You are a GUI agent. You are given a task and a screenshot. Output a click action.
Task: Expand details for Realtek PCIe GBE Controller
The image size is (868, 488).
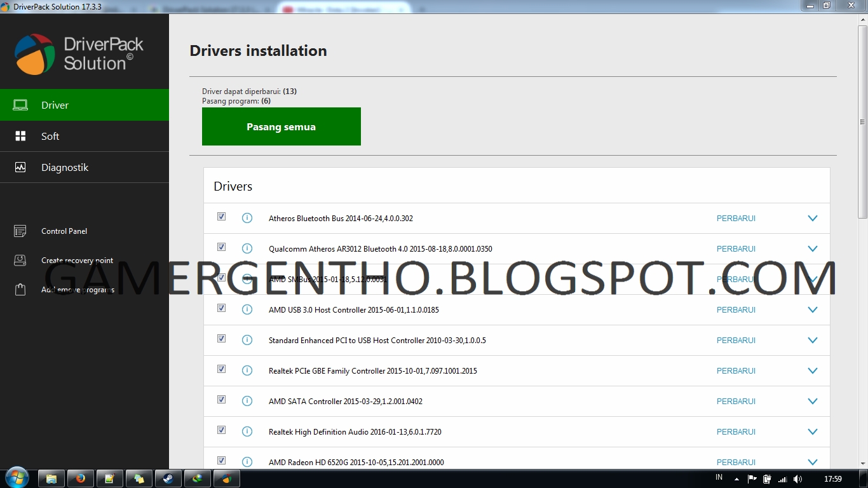[x=812, y=370]
